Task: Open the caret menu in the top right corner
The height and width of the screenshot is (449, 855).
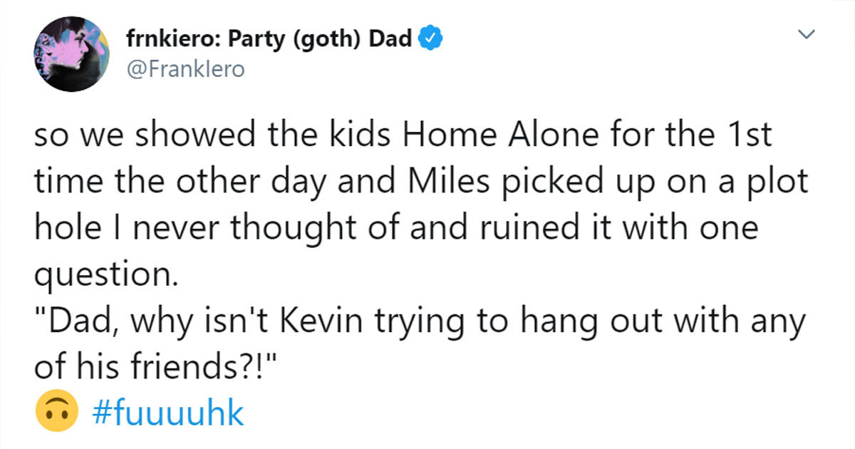Action: click(x=806, y=33)
